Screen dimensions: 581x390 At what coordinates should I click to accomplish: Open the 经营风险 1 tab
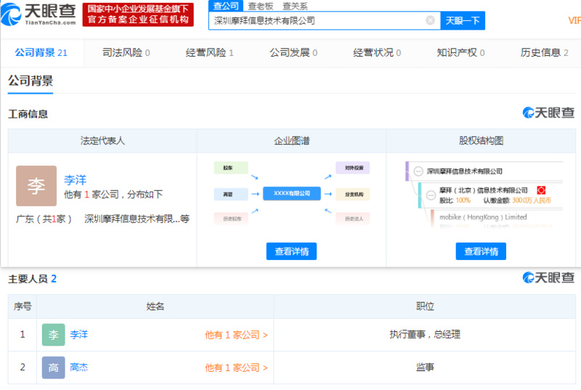pyautogui.click(x=210, y=52)
